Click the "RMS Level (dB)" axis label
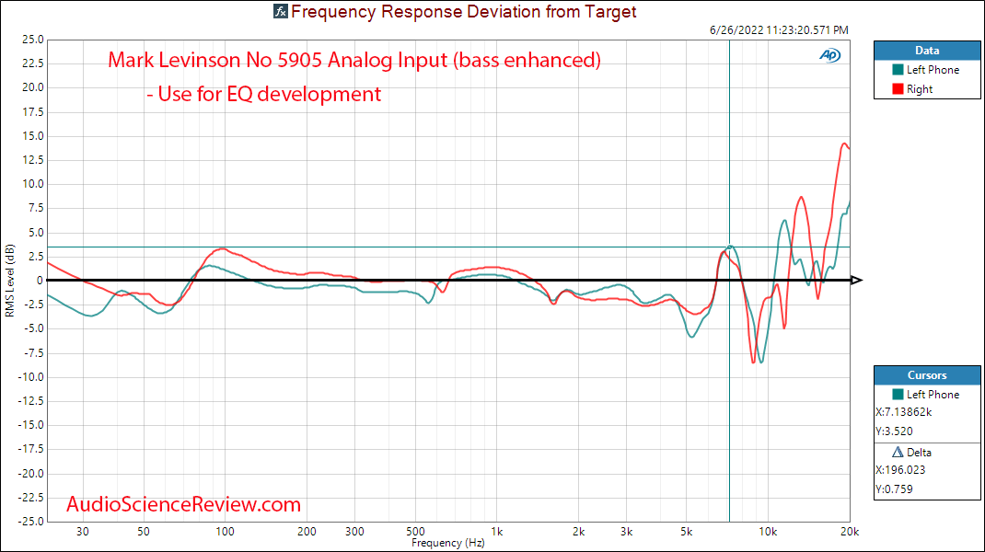 [9, 281]
